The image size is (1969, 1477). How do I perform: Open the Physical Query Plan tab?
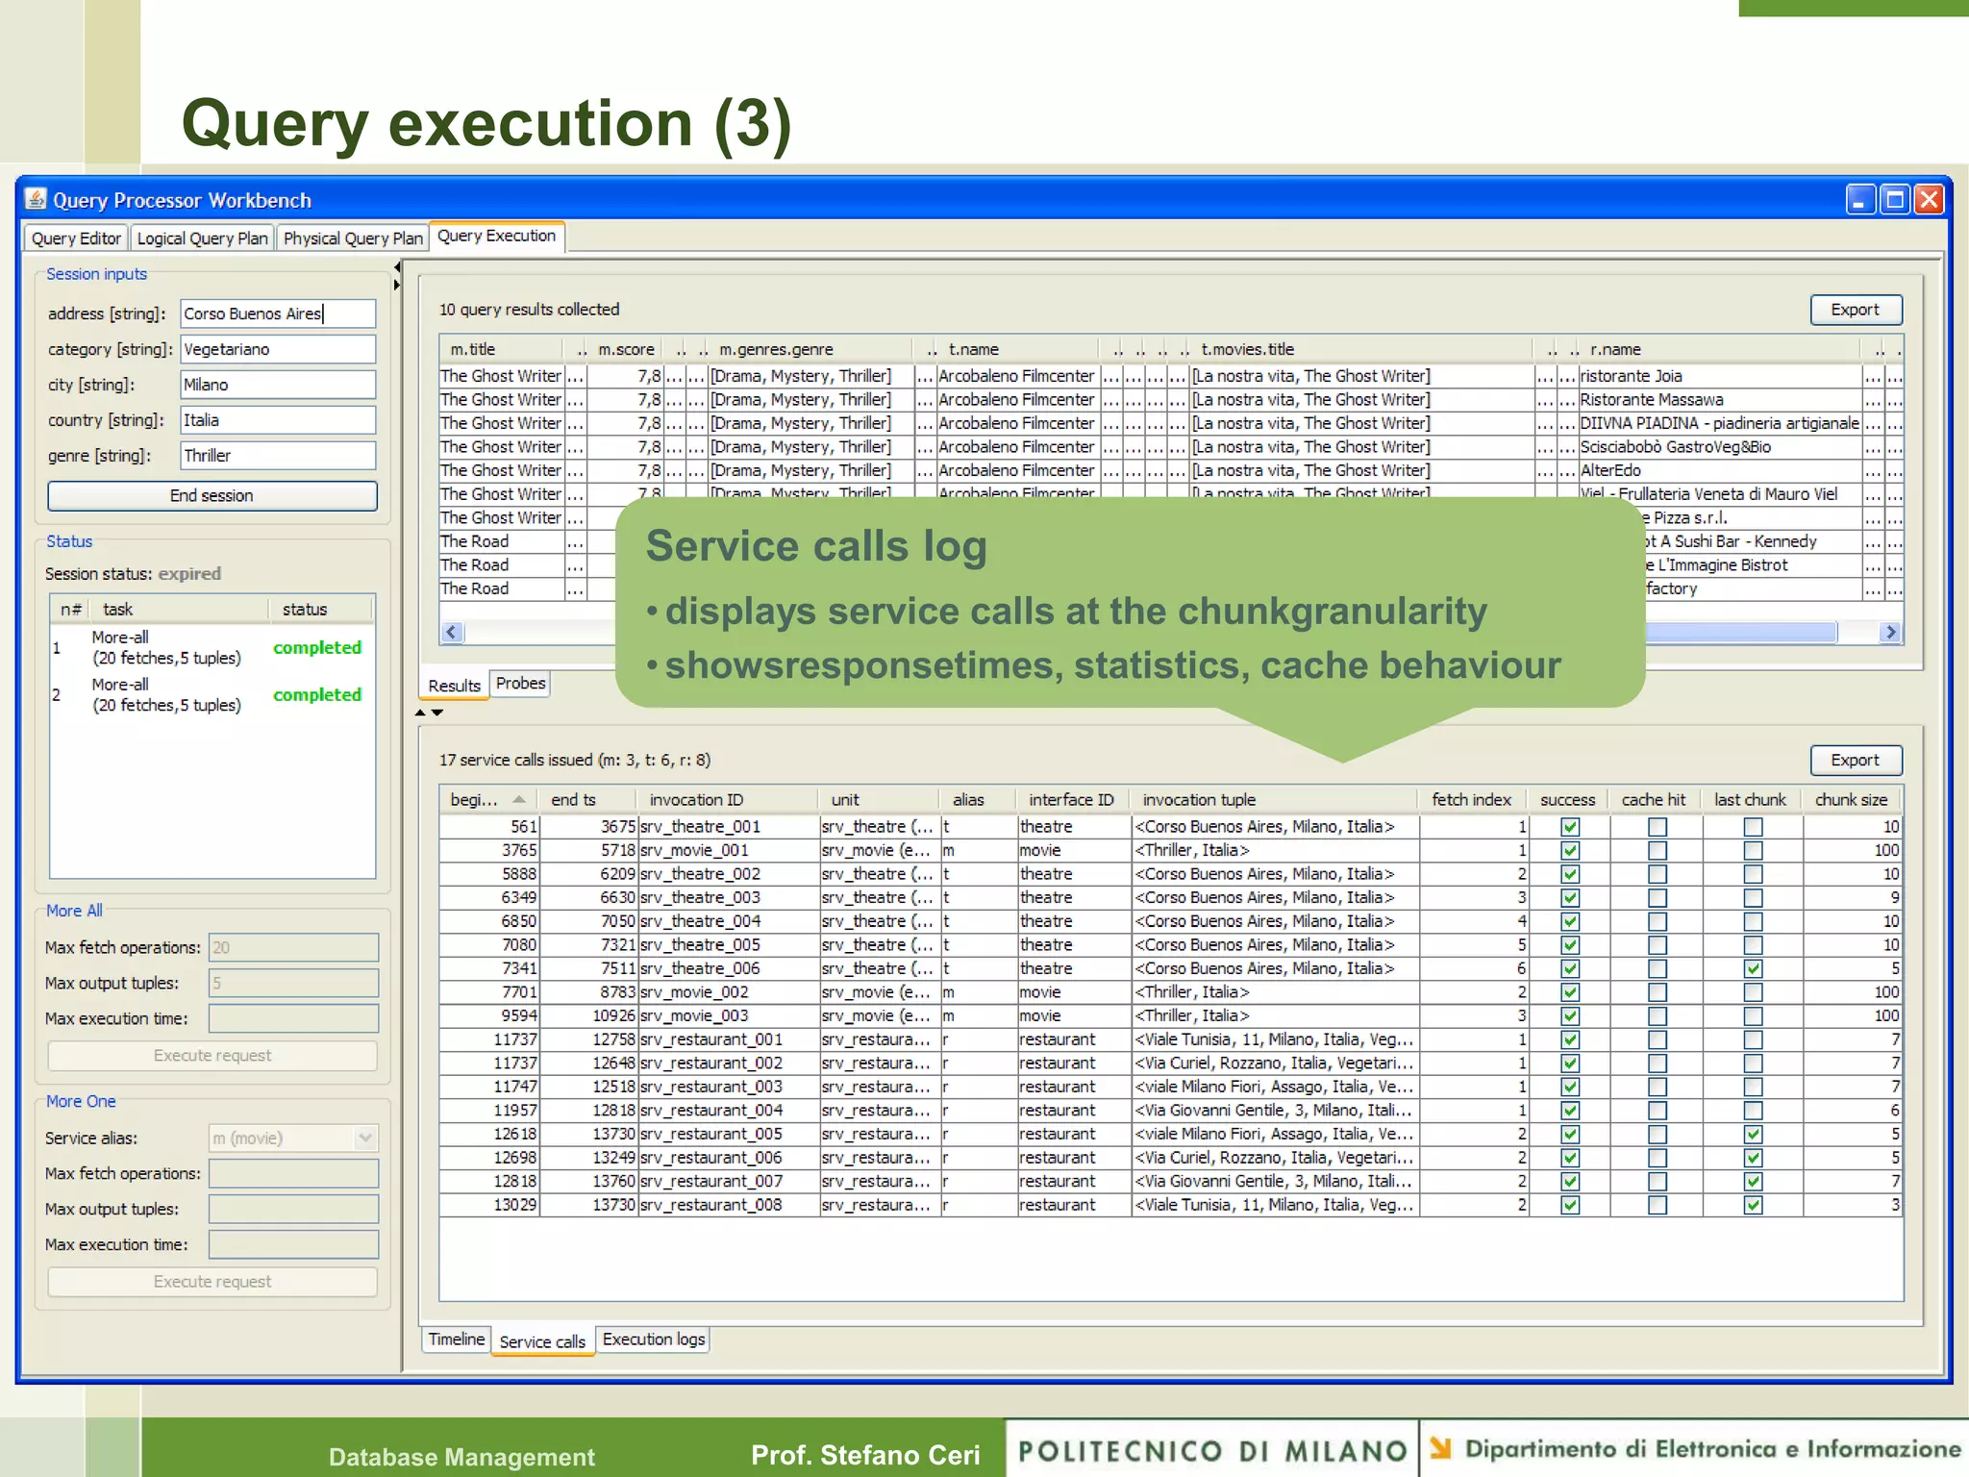[x=353, y=238]
